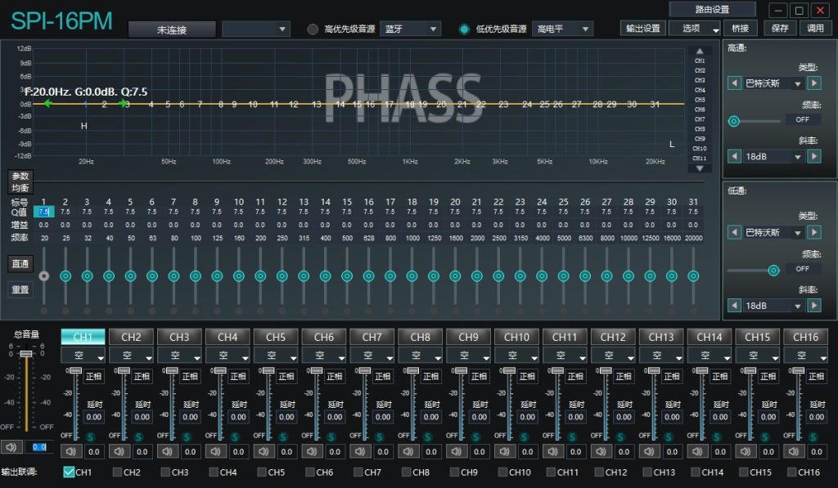Switch to the CH16 channel tab
This screenshot has width=838, height=488.
pos(806,337)
